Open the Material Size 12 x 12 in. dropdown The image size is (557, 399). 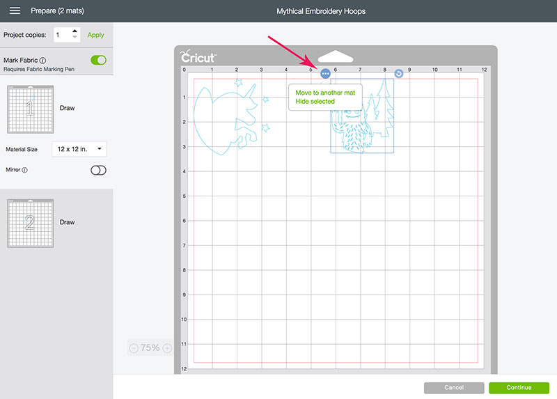(79, 149)
